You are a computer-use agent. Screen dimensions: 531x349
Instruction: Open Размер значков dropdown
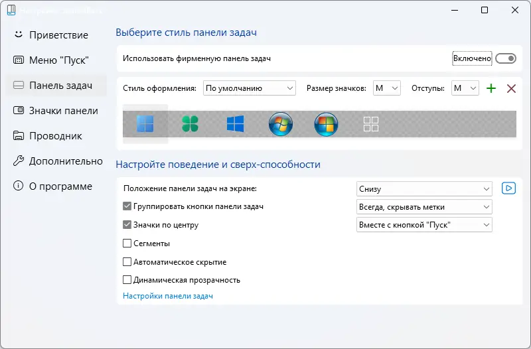[387, 88]
